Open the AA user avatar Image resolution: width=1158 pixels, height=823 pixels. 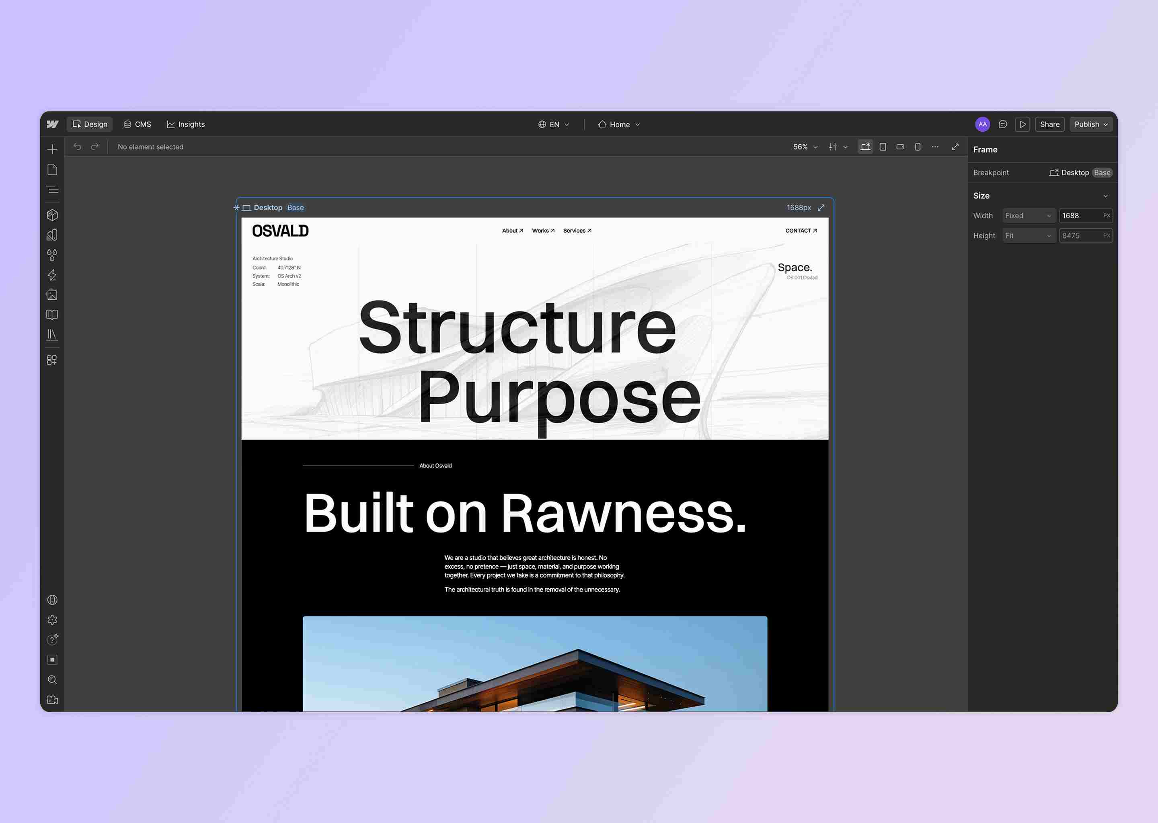[983, 124]
